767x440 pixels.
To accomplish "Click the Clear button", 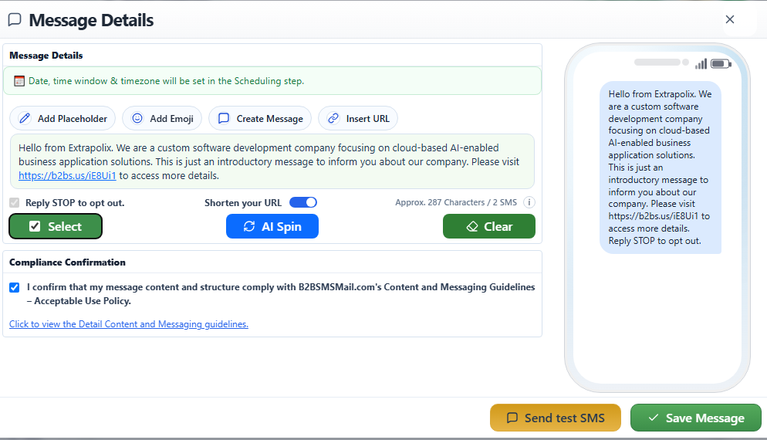I will coord(489,226).
